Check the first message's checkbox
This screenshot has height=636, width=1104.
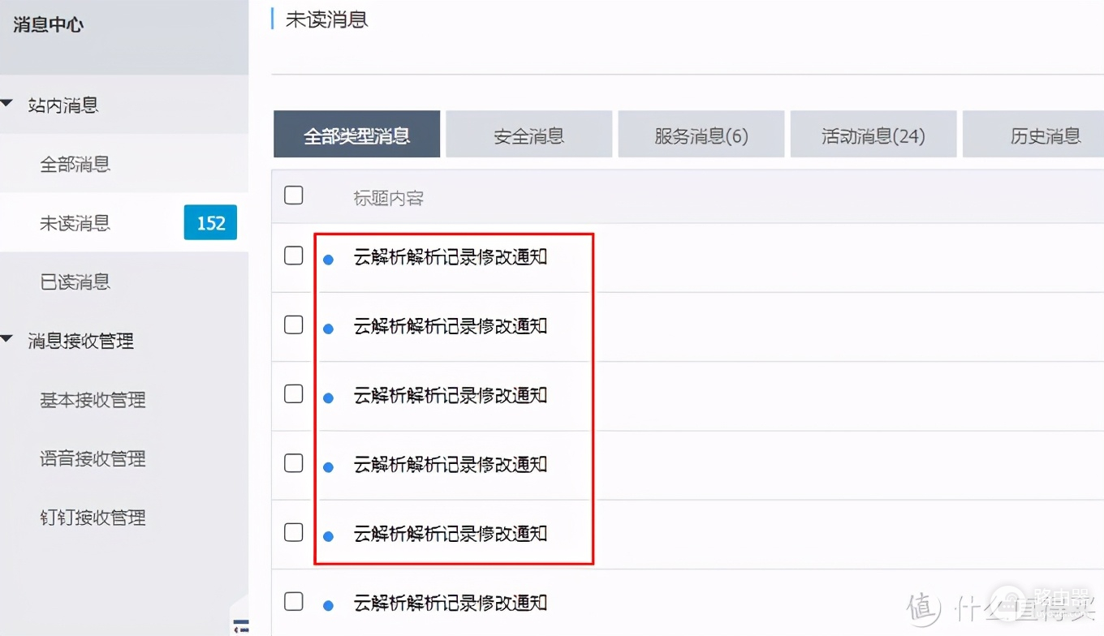(x=294, y=256)
